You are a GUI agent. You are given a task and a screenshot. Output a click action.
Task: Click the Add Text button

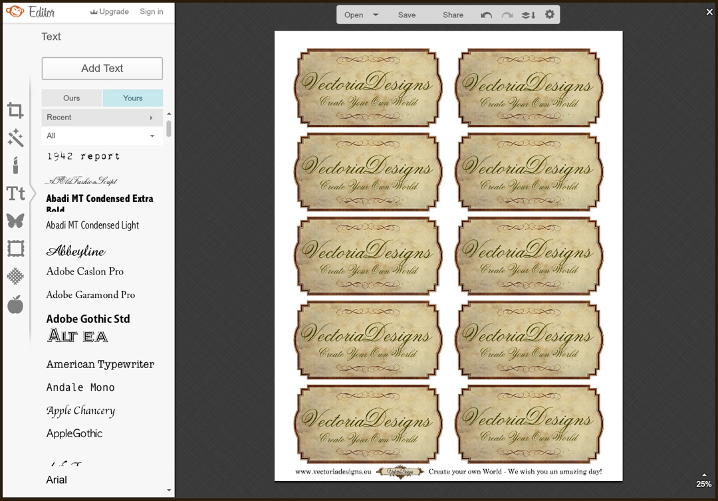pyautogui.click(x=102, y=68)
